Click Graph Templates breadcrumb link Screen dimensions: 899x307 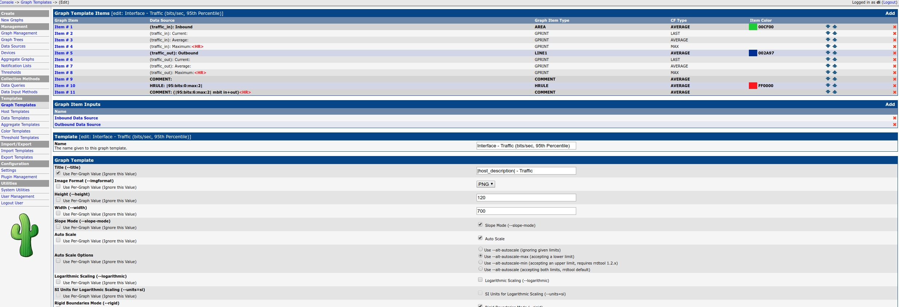click(36, 2)
